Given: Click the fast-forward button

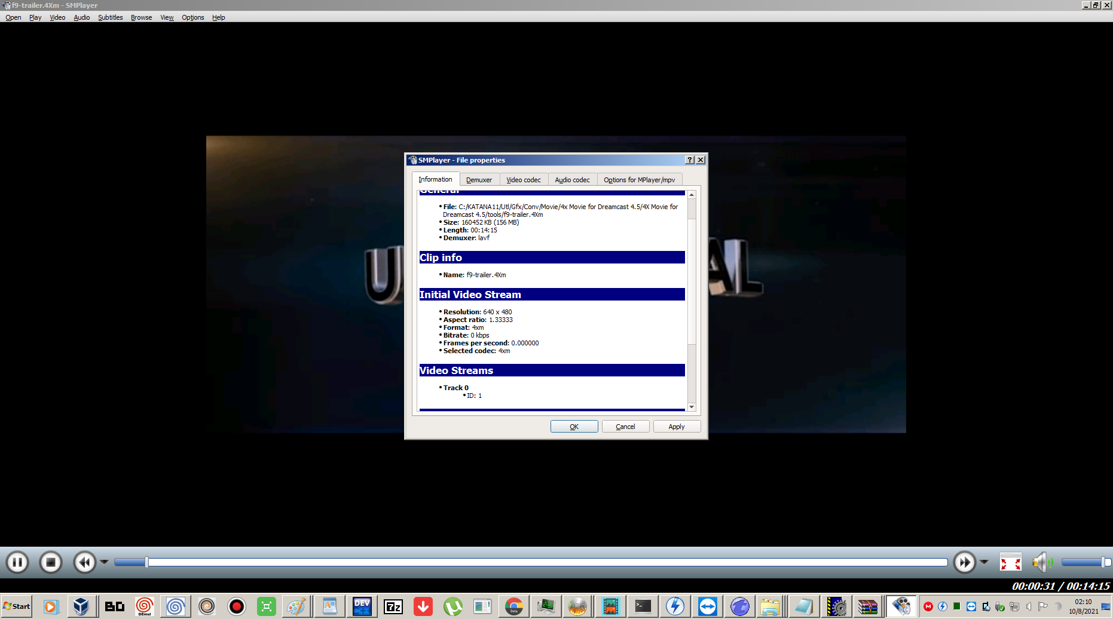Looking at the screenshot, I should point(964,562).
